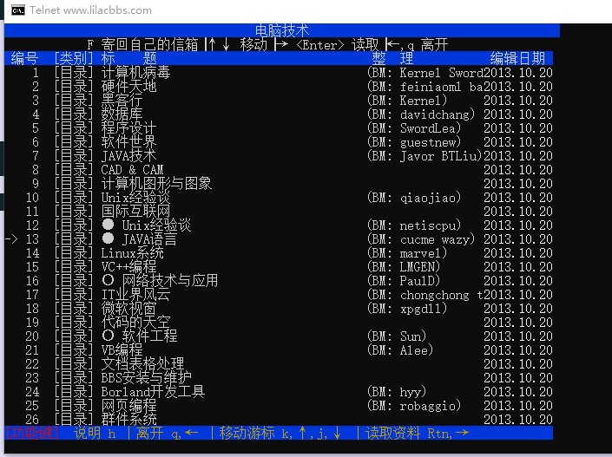Click BM name cucme wazy
This screenshot has width=612, height=457.
[x=434, y=239]
